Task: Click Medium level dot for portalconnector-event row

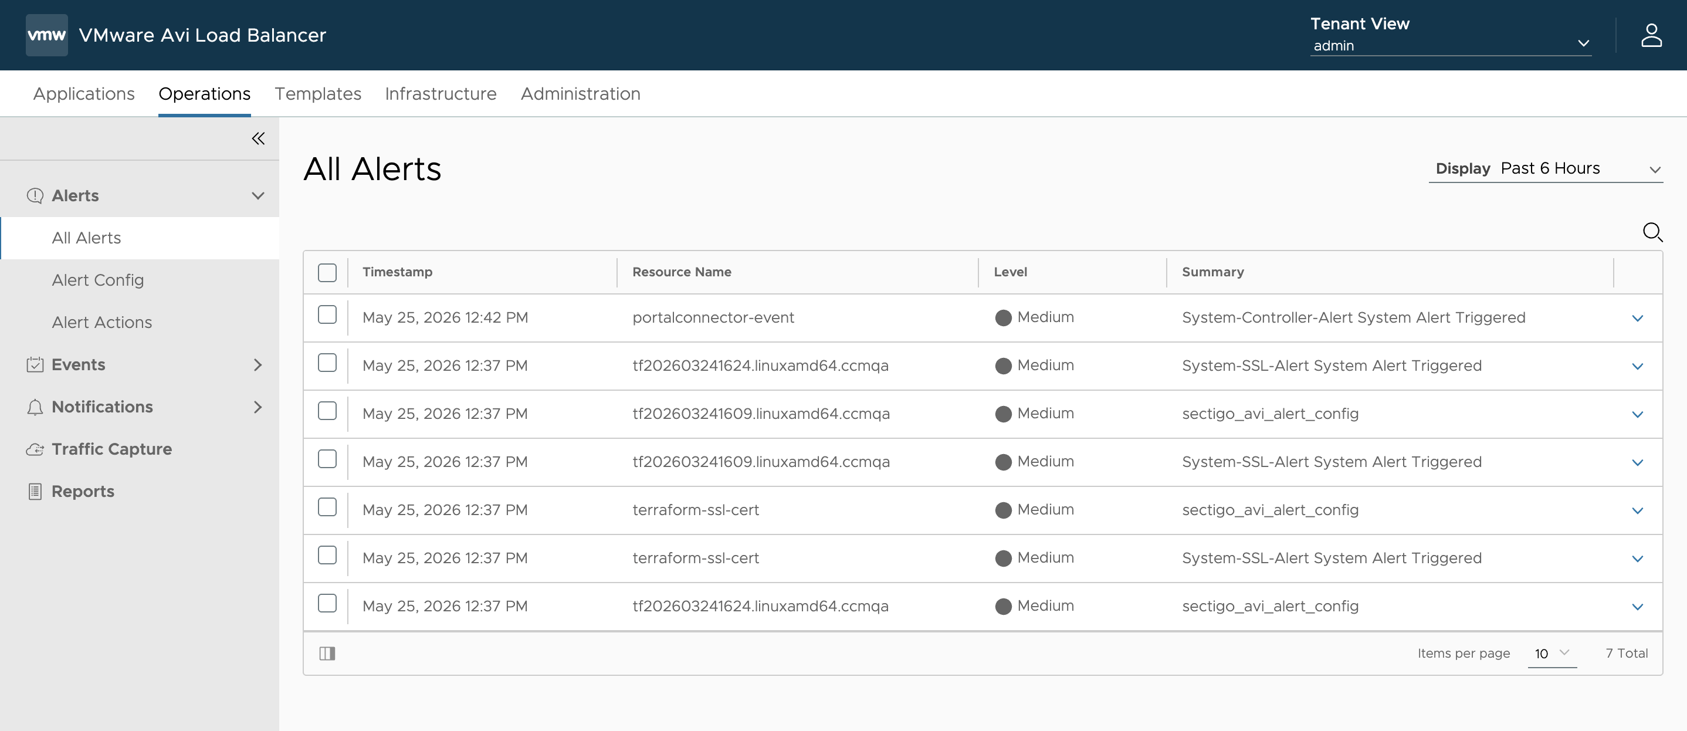Action: coord(1003,317)
